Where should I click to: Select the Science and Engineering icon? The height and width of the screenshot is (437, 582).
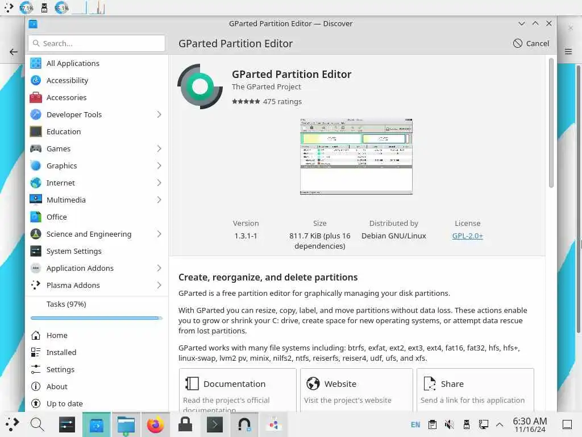(36, 234)
